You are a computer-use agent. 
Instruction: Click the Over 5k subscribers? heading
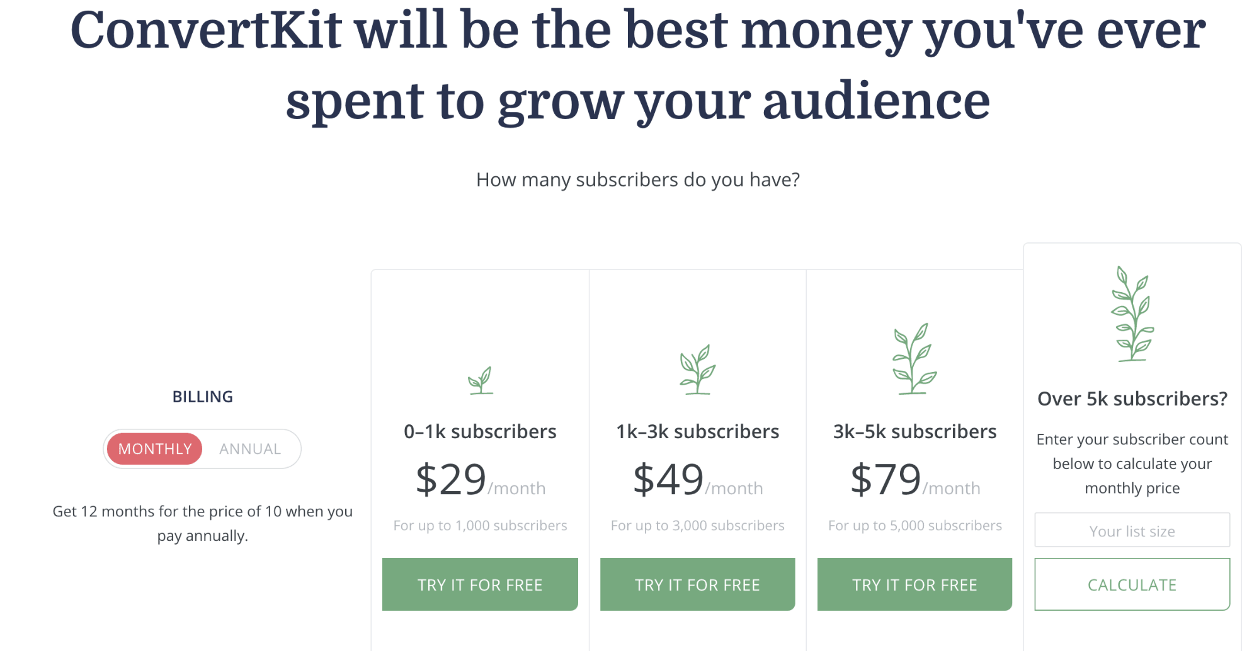(x=1132, y=399)
